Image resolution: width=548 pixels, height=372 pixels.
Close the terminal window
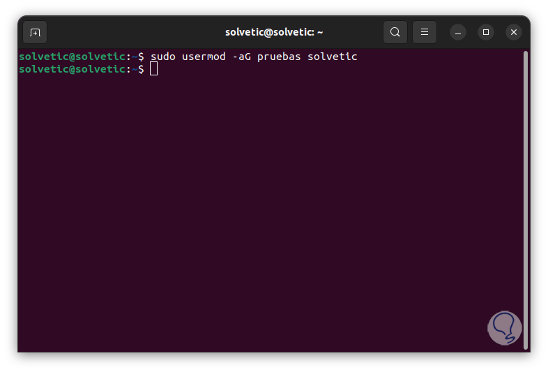(x=514, y=32)
